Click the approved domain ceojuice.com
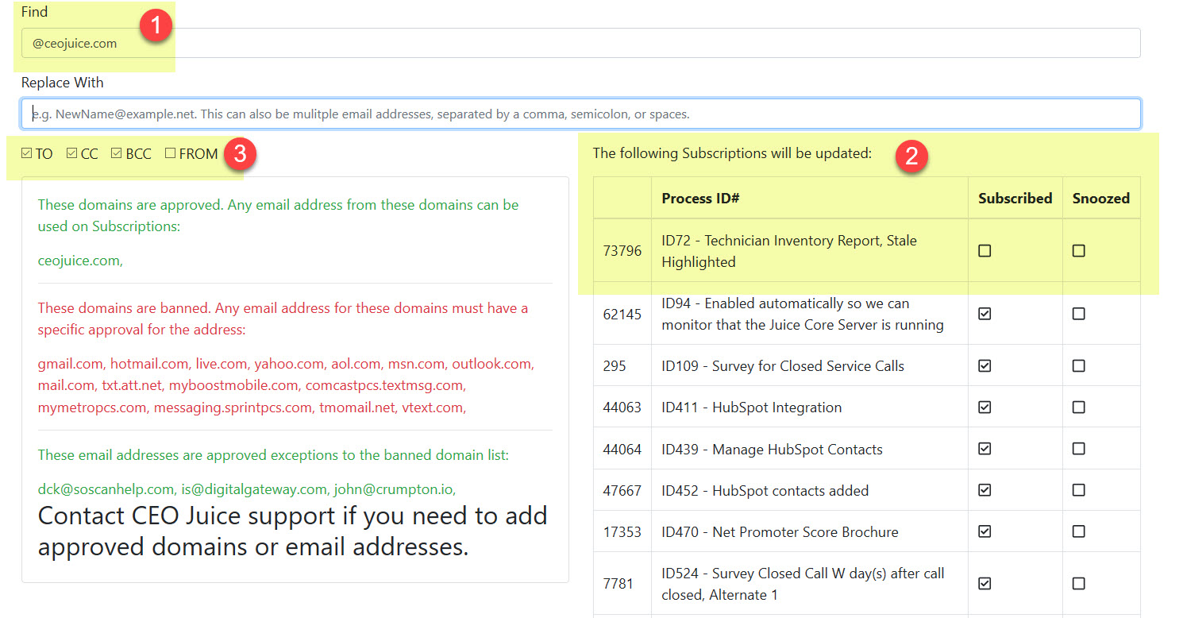This screenshot has width=1183, height=618. click(x=79, y=261)
